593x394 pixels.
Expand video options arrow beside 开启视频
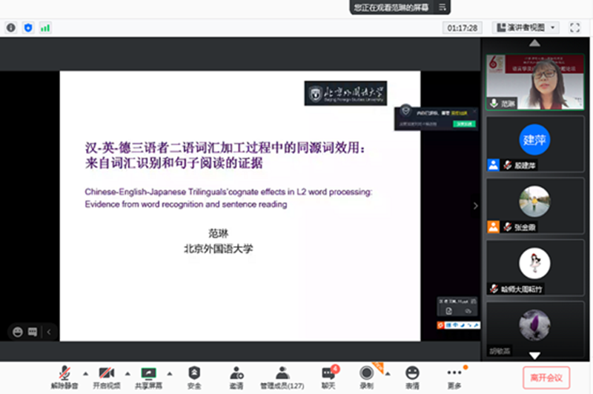(127, 373)
